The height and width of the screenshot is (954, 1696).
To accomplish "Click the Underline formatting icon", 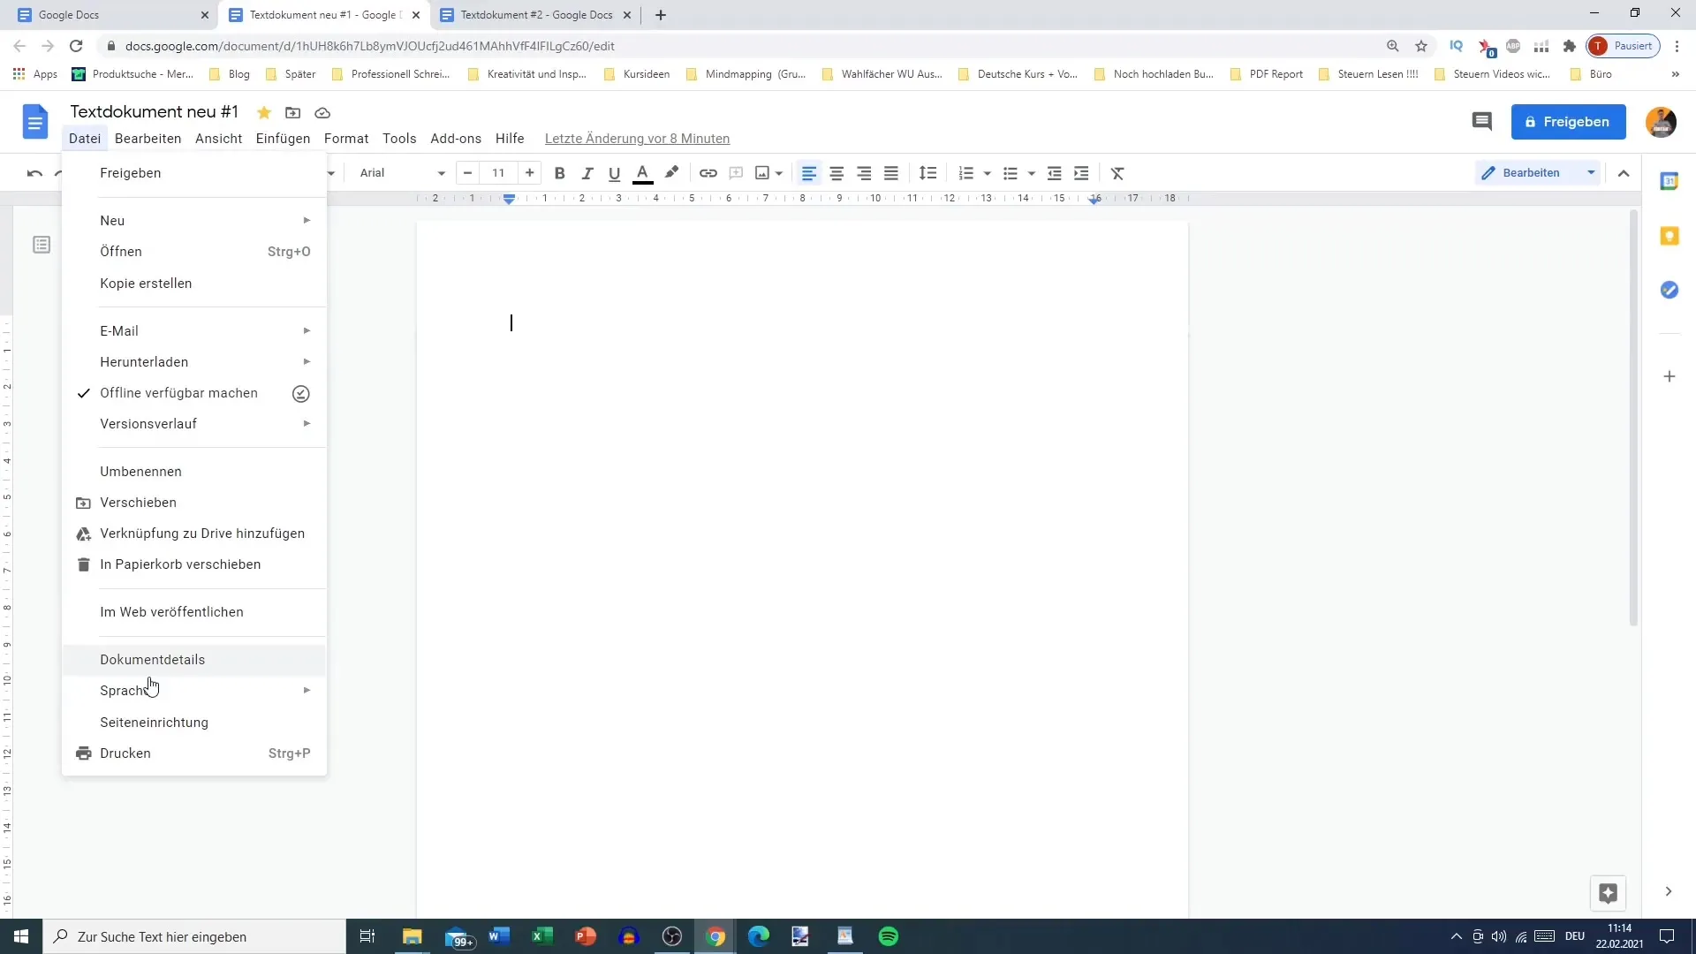I will pos(615,172).
